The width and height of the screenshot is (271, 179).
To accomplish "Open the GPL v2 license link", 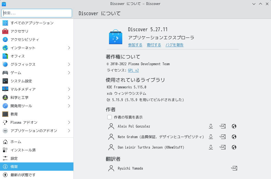I will [134, 70].
